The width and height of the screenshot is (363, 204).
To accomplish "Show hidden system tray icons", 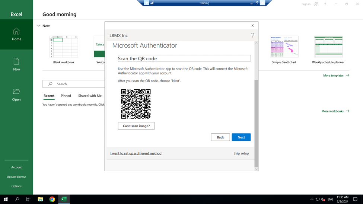I will [x=312, y=199].
